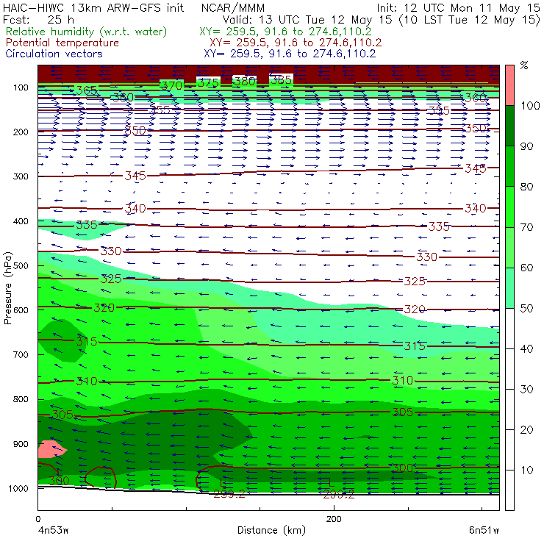This screenshot has width=544, height=544.
Task: Click the '50' color bar scale label
Action: [x=526, y=308]
